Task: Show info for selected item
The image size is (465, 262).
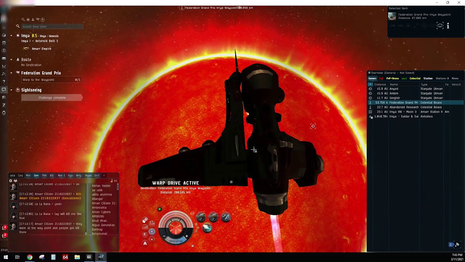Action: tap(448, 25)
